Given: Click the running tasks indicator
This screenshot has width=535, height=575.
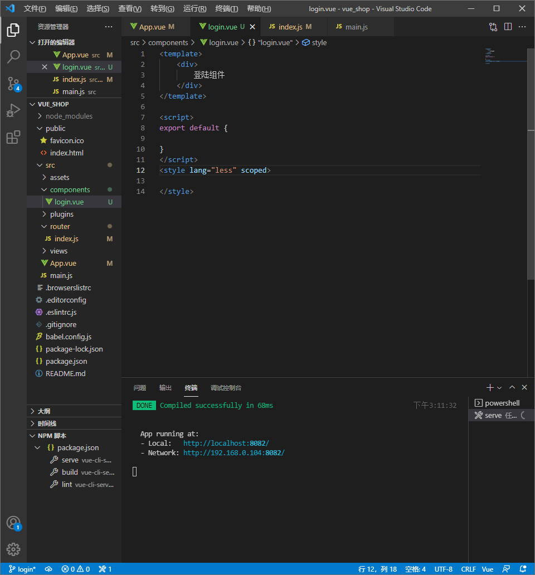Looking at the screenshot, I should coord(105,569).
